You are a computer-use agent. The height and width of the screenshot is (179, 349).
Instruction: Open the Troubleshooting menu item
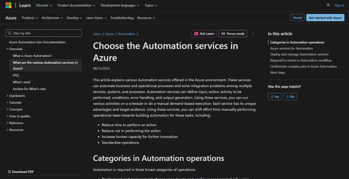coord(122,18)
